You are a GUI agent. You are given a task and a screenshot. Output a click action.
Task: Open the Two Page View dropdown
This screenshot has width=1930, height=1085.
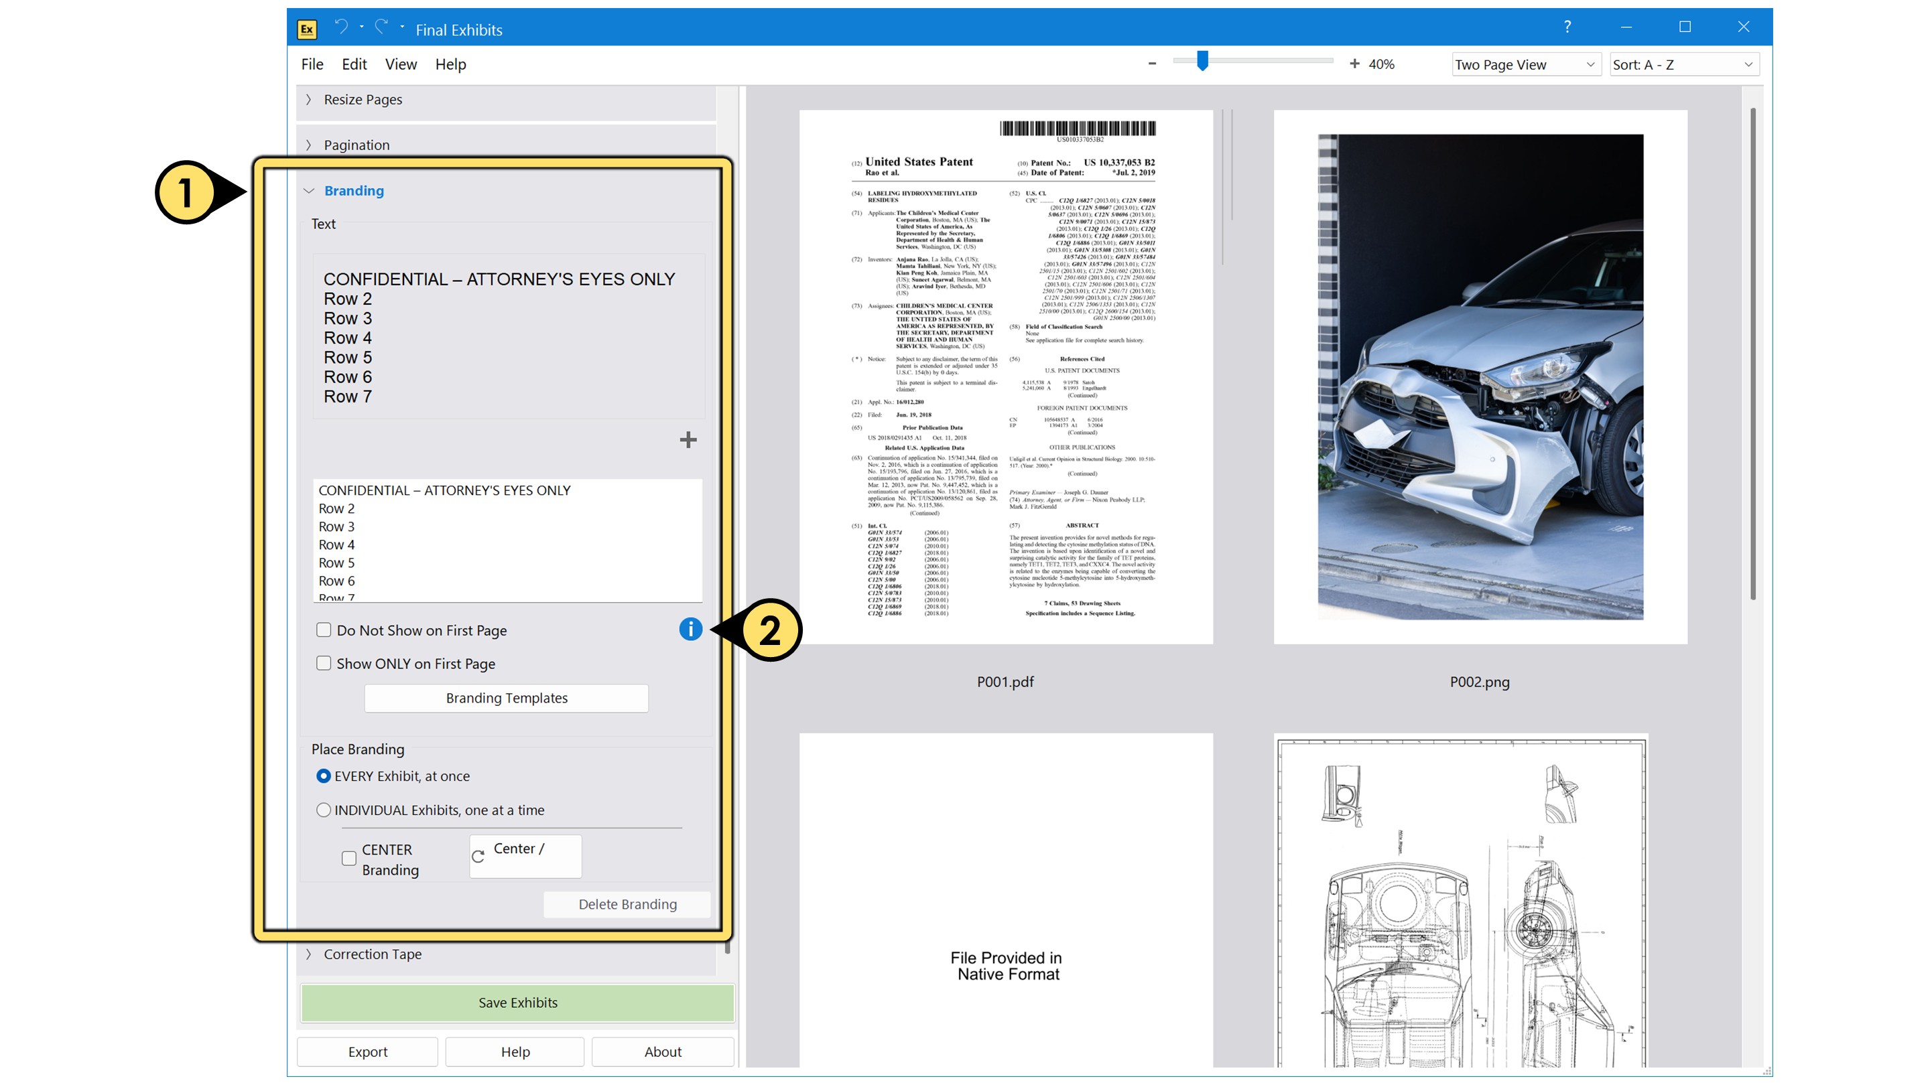(1525, 64)
